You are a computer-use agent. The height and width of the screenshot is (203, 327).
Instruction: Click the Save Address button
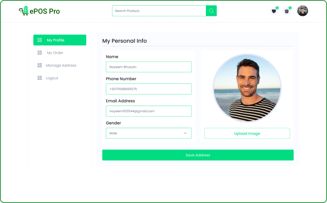[198, 155]
